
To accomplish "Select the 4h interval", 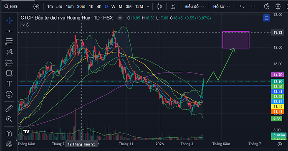I will [99, 7].
